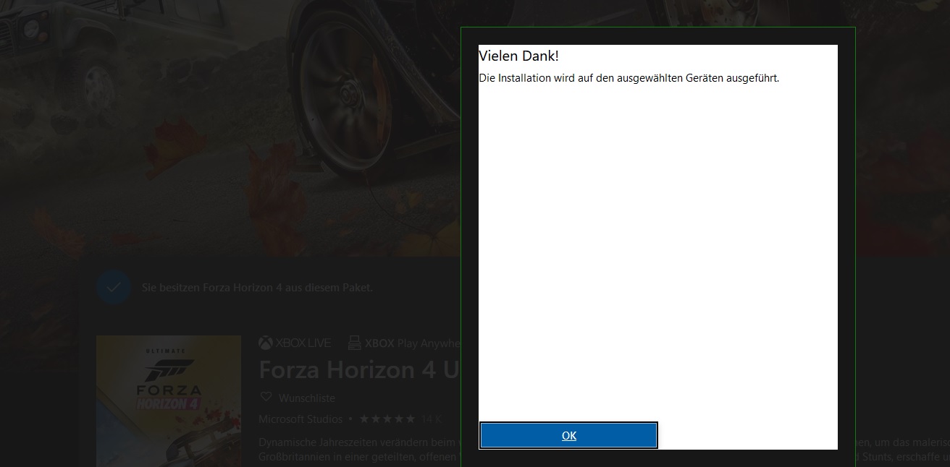Viewport: 950px width, 467px height.
Task: Select the Forza Horizon 4 Ultimate cover thumbnail
Action: (x=169, y=400)
